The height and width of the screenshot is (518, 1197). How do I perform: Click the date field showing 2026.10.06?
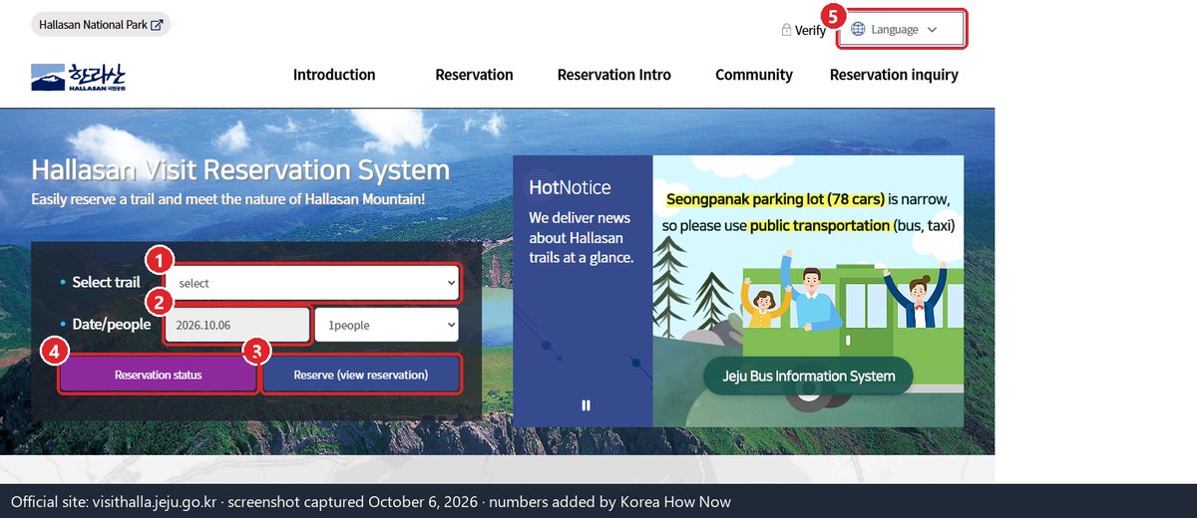point(237,325)
